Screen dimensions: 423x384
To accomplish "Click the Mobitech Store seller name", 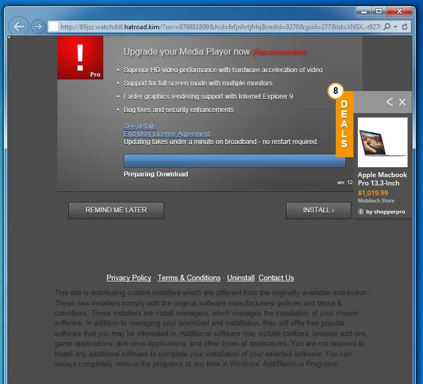I will (x=376, y=201).
